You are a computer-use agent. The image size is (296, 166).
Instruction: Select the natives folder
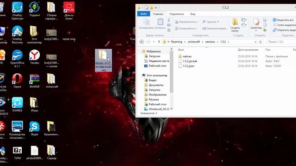(185, 56)
